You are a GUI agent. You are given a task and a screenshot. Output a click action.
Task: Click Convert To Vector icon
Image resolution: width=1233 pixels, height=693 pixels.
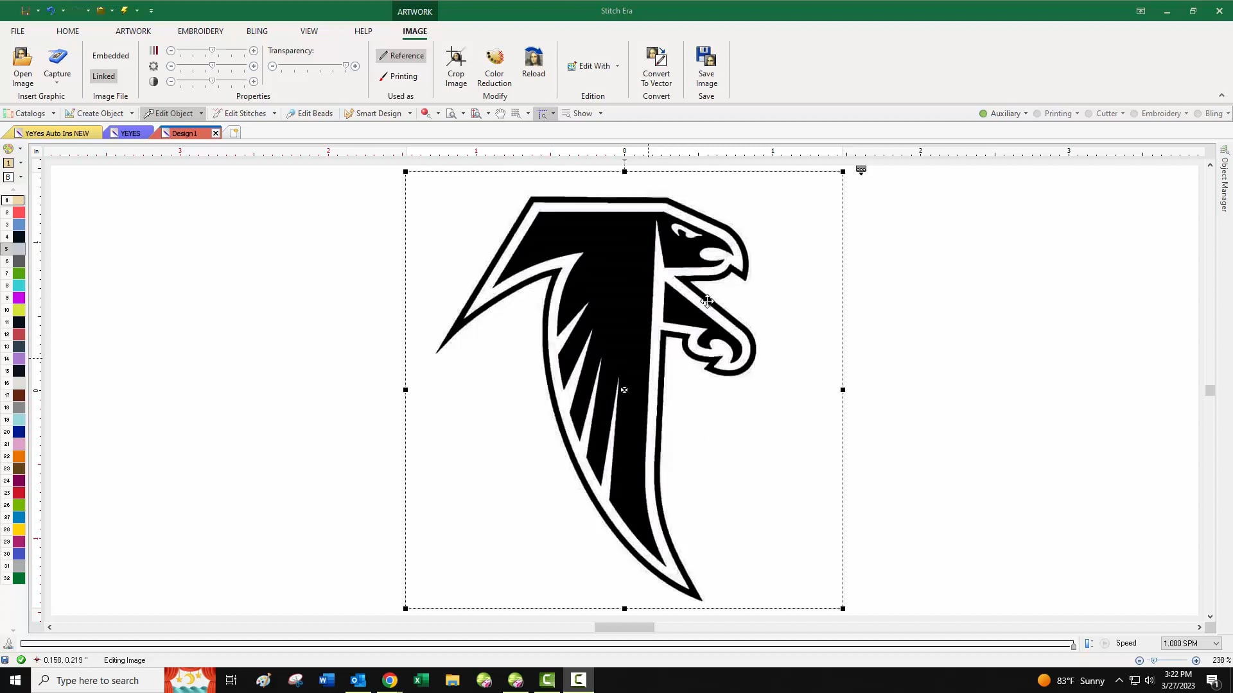click(656, 58)
